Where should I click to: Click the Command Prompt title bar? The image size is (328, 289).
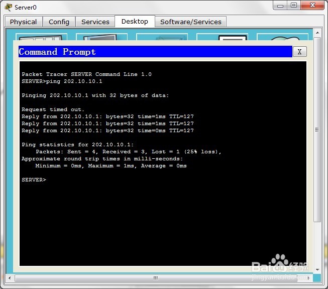pyautogui.click(x=155, y=51)
